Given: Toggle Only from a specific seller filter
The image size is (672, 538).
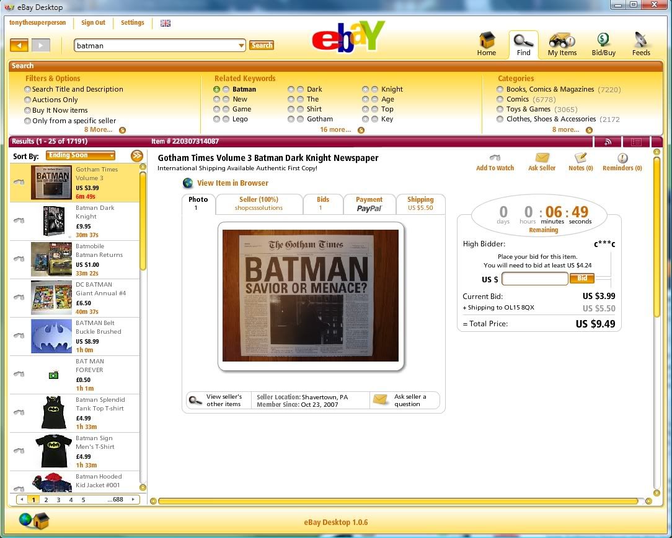Looking at the screenshot, I should point(27,121).
